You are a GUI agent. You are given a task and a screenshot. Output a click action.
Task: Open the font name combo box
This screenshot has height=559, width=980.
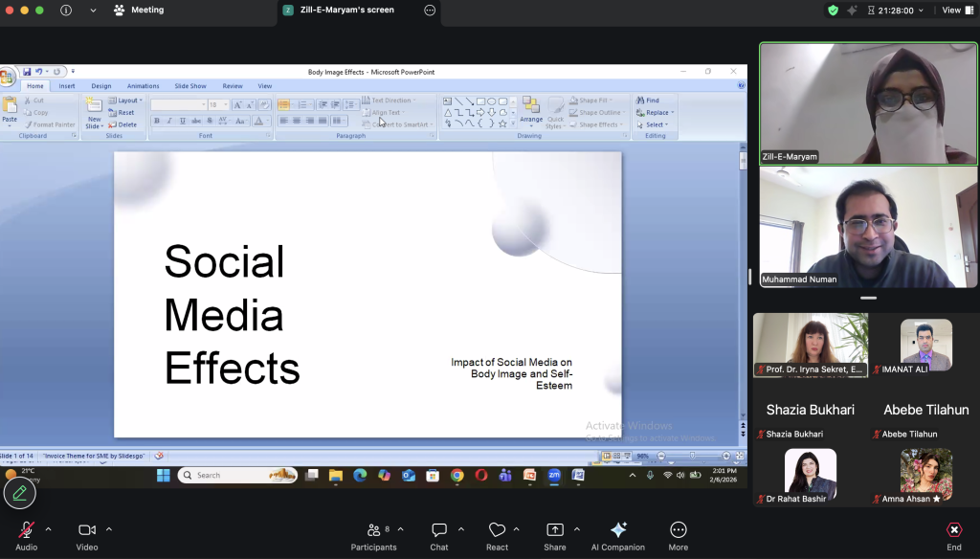click(x=179, y=104)
